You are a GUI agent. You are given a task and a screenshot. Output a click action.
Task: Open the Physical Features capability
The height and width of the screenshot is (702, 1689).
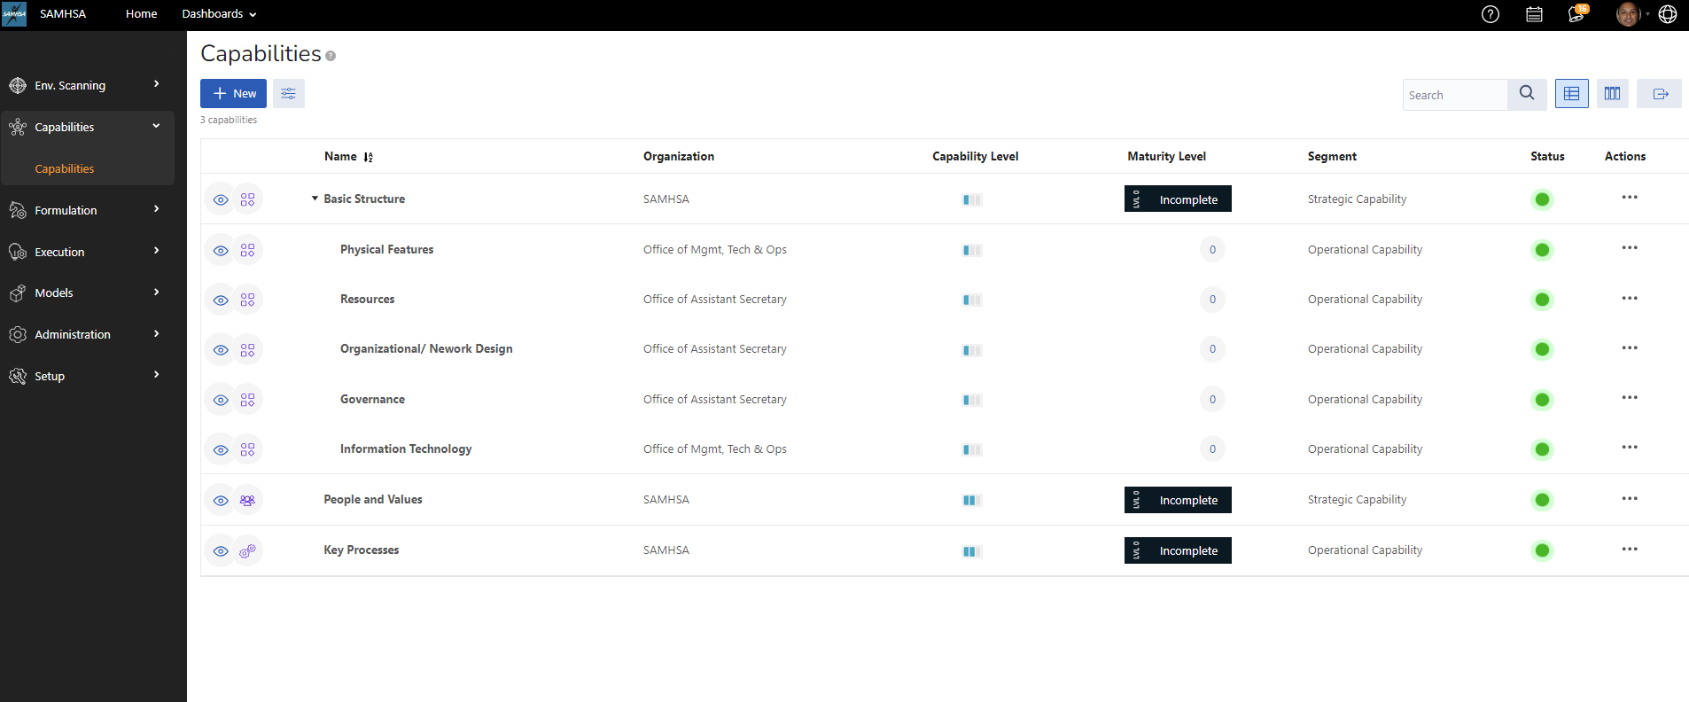(386, 249)
